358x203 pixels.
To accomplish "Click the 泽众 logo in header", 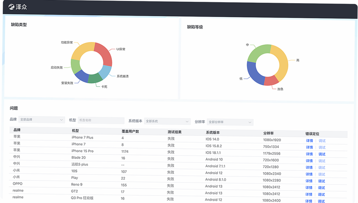I will [x=17, y=7].
